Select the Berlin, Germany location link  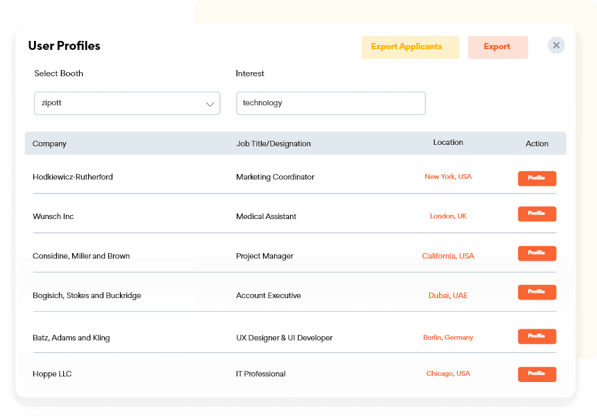(448, 337)
